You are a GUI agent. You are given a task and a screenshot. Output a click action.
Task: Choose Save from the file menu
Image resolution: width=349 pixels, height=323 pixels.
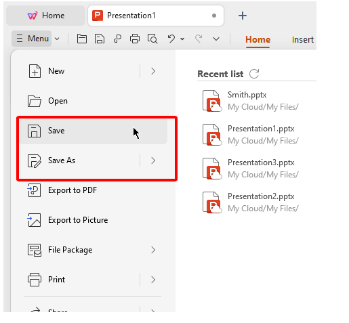click(94, 131)
